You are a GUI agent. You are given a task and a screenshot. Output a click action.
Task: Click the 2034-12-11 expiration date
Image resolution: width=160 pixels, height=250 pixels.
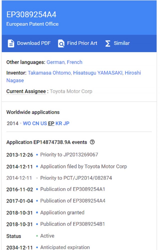point(19,247)
